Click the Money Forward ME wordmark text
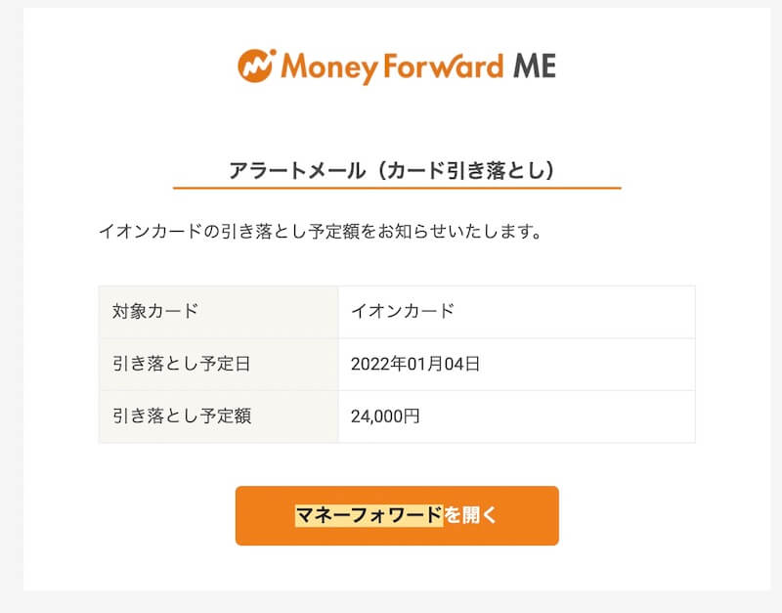This screenshot has width=782, height=613. pyautogui.click(x=418, y=67)
